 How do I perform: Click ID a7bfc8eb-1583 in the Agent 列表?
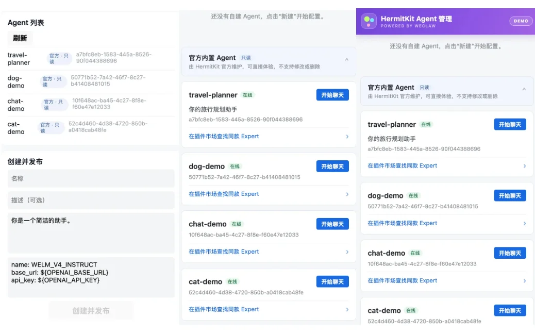(x=113, y=58)
